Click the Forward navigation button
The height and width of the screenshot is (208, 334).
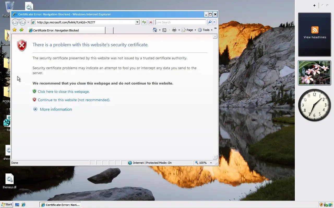22,22
